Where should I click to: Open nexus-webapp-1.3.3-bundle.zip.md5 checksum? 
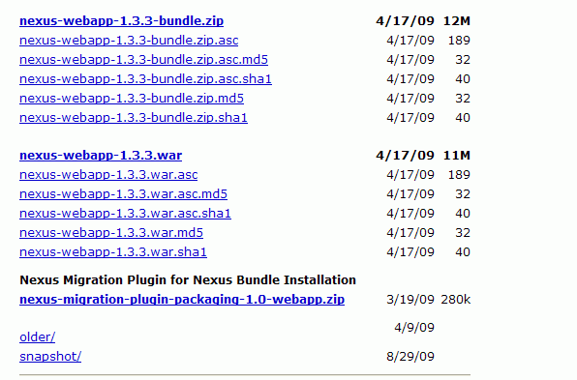coord(132,99)
